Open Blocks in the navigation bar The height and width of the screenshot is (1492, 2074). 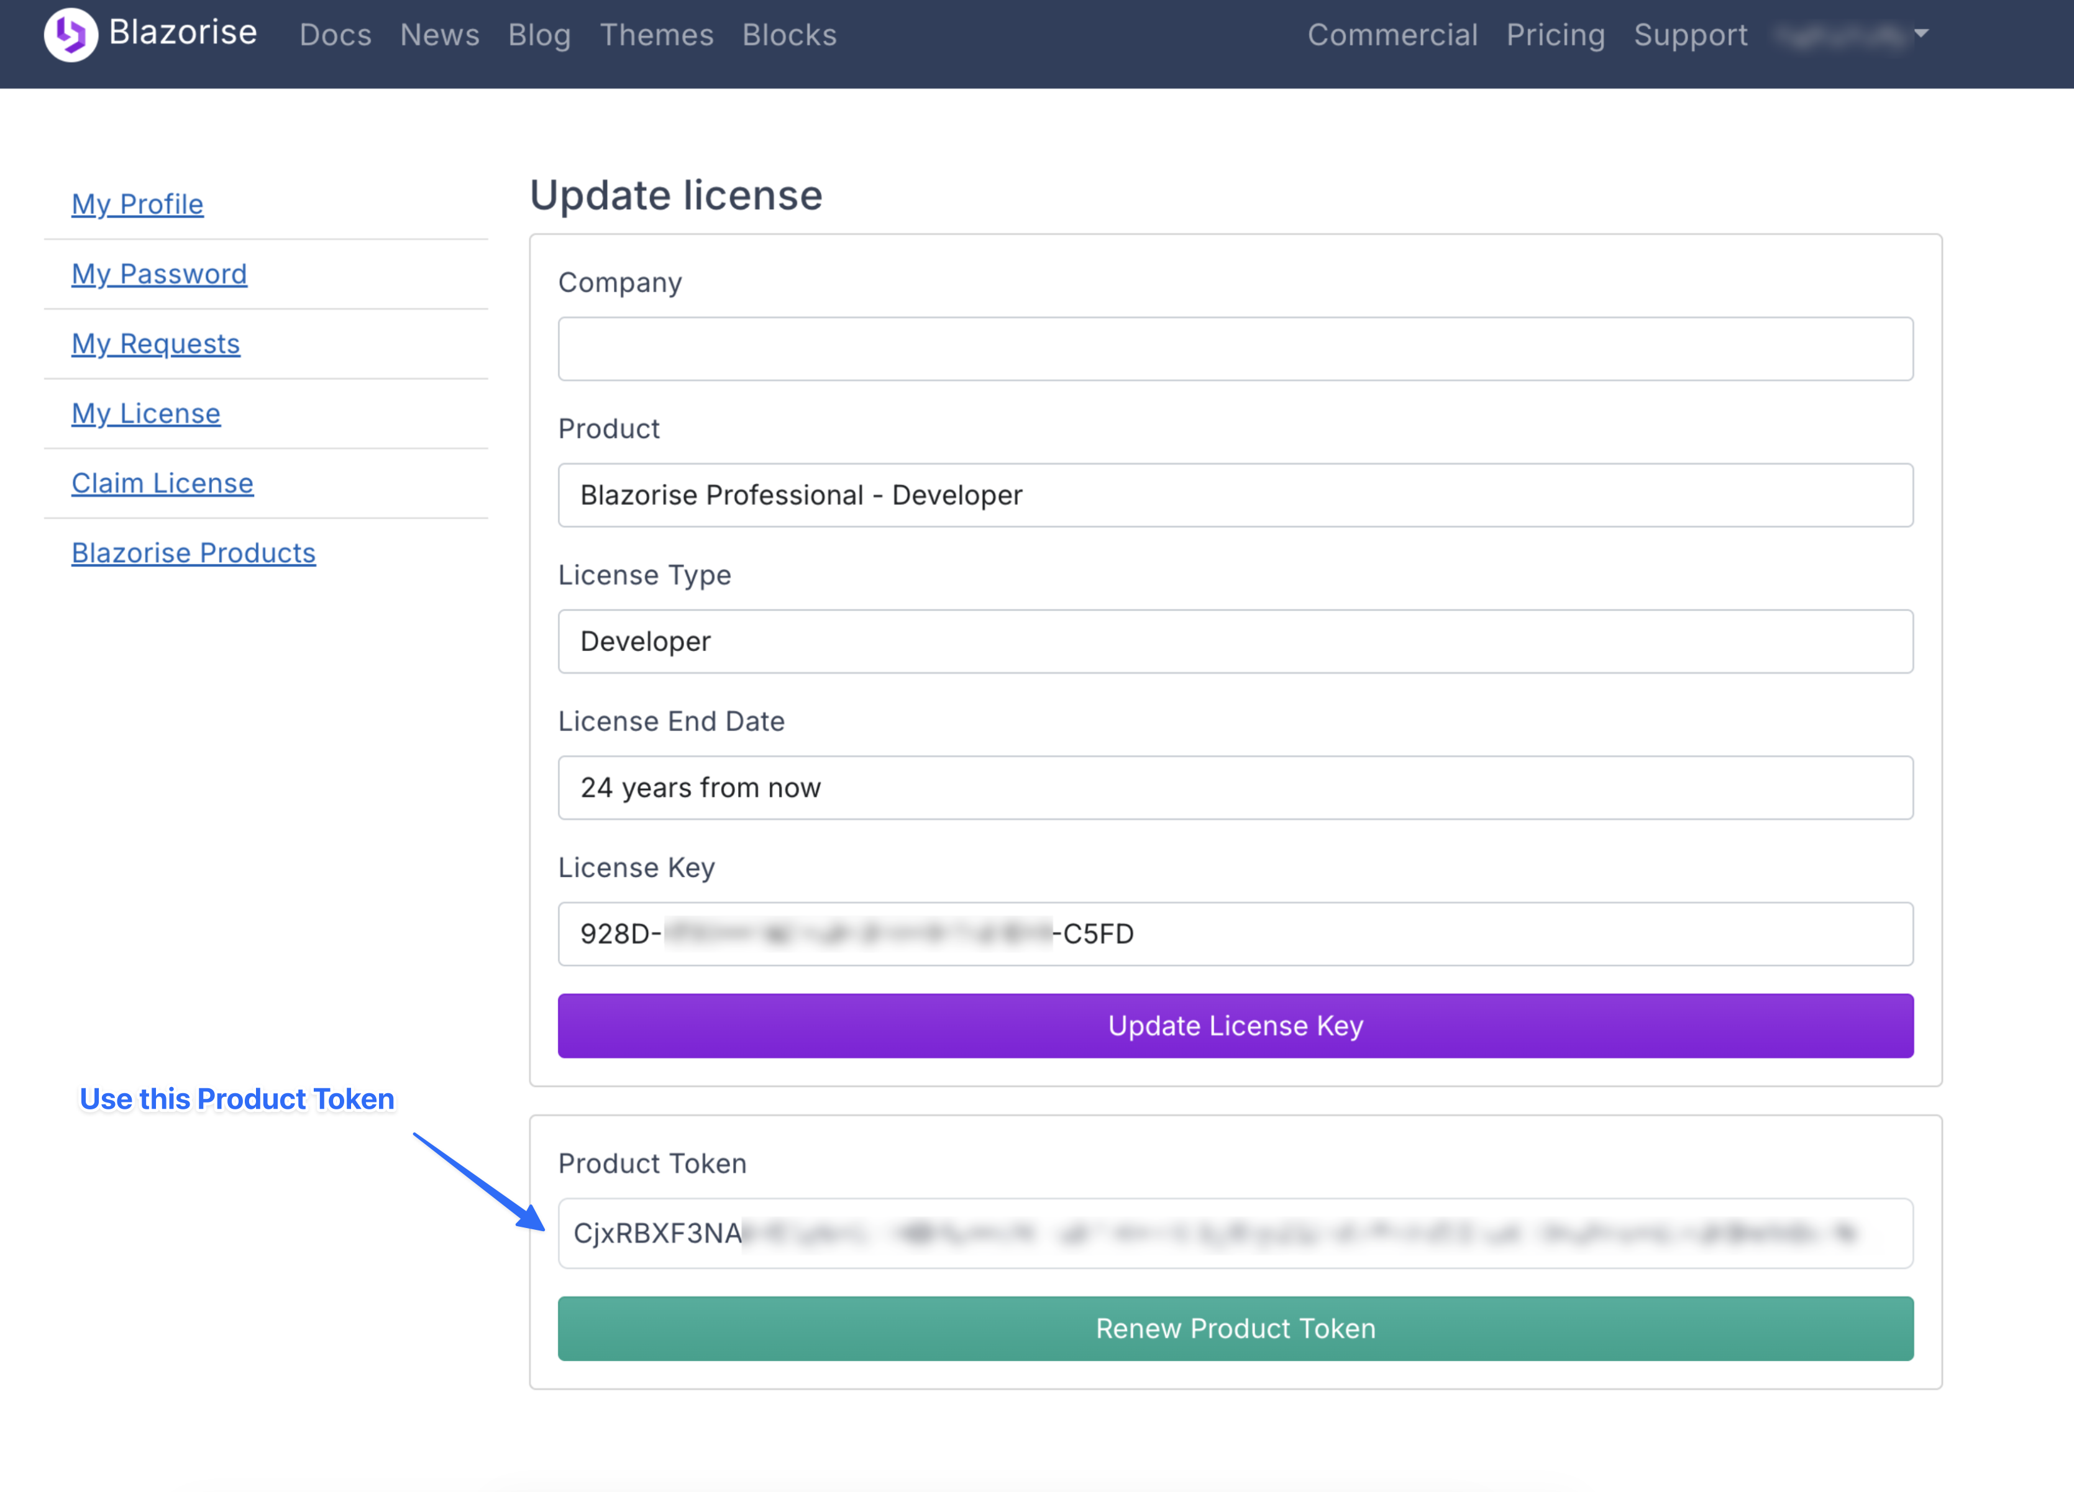coord(789,35)
